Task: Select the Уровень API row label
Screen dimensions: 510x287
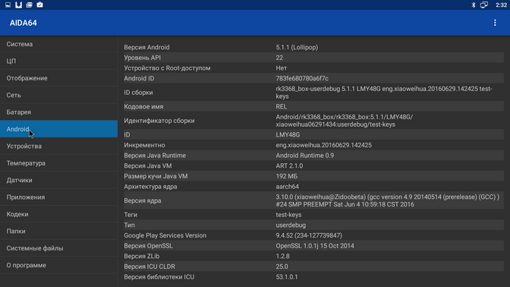Action: [143, 58]
